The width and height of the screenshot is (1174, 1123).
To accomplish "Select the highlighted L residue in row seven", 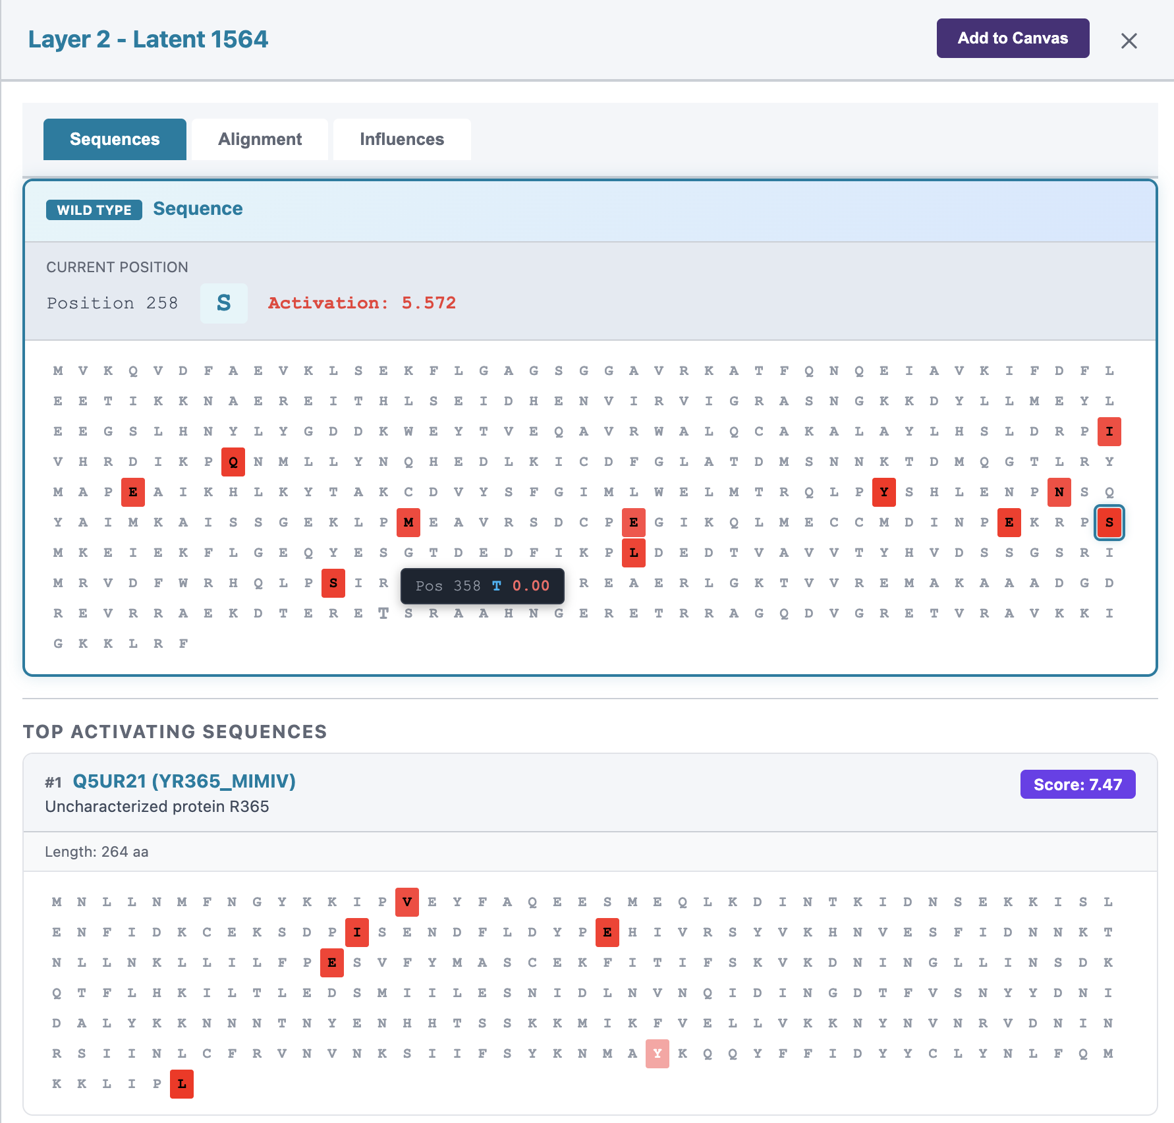I will (633, 553).
